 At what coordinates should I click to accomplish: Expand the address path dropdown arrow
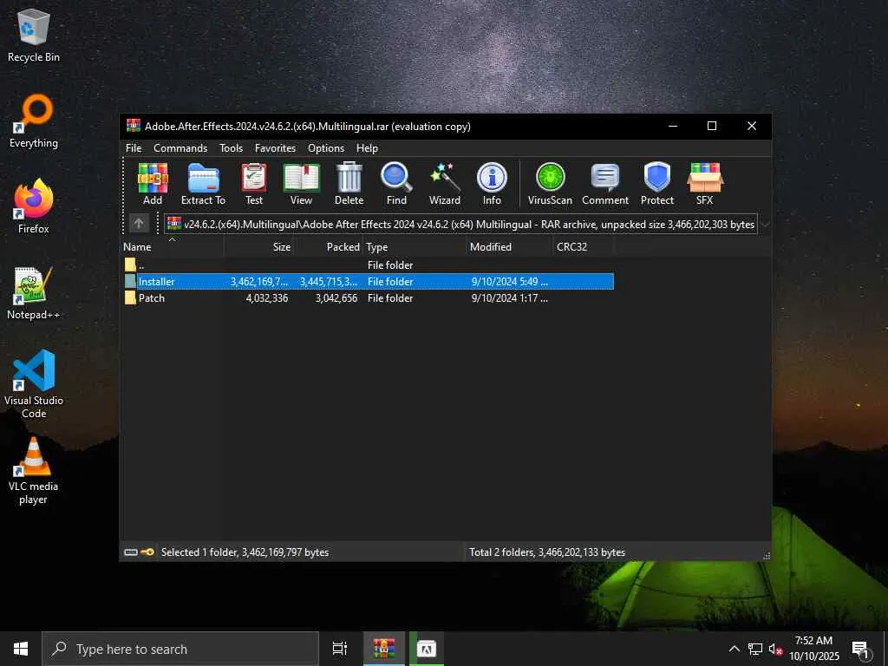[765, 225]
